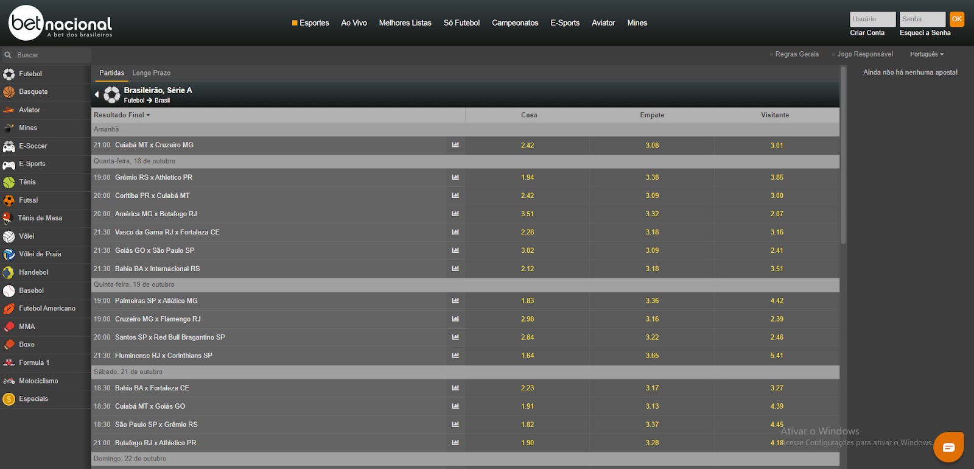The image size is (974, 469).
Task: Click the Criar Conta link
Action: pos(867,33)
